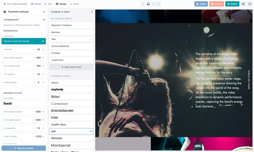Select Tilt Warp font
Viewport: 254px width, 152px height.
coord(71,53)
